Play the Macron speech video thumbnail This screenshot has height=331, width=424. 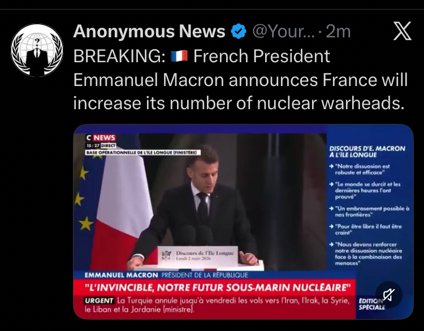pos(243,222)
